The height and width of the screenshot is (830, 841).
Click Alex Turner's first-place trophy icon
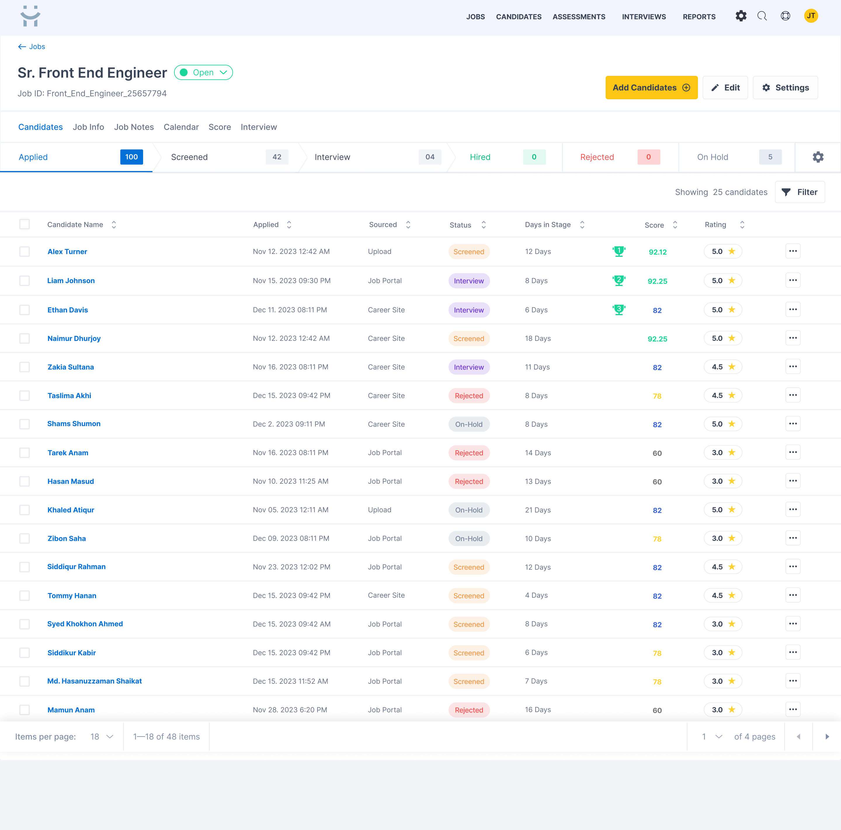[618, 251]
